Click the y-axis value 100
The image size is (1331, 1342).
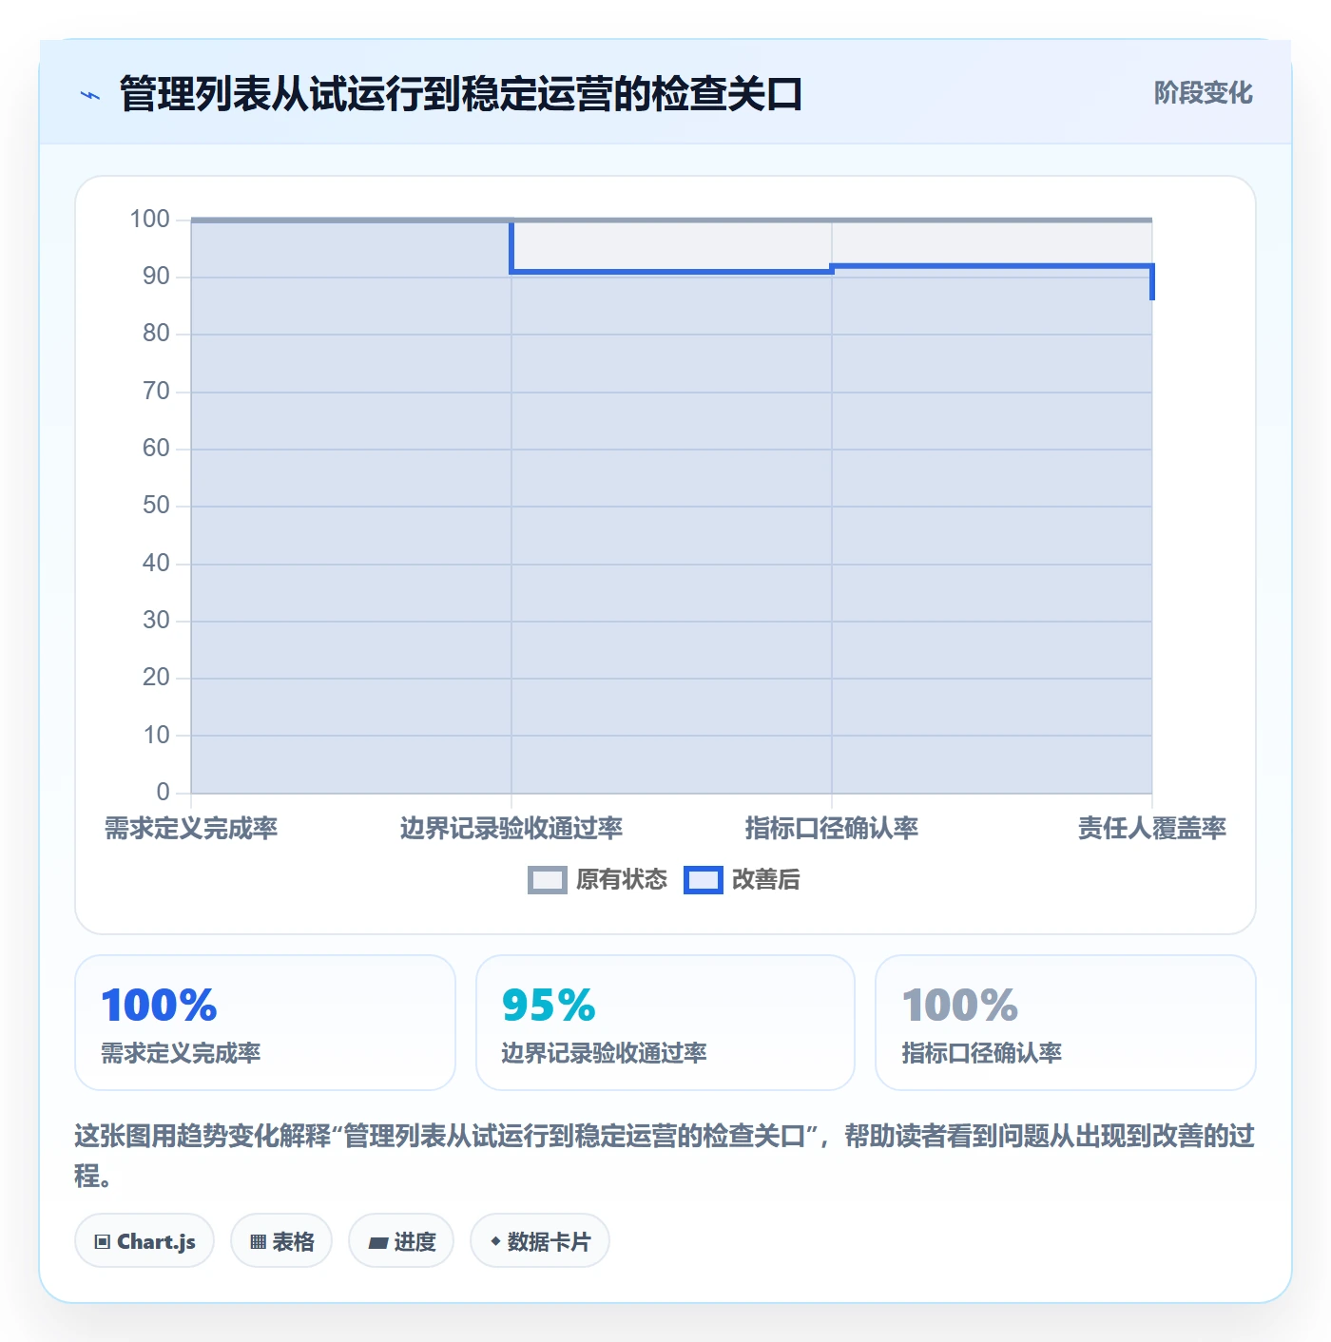point(149,220)
